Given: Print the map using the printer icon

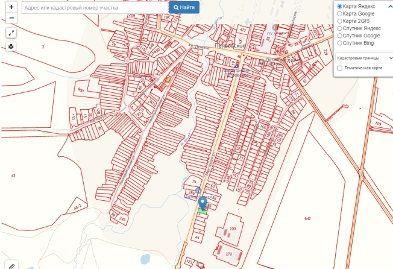Looking at the screenshot, I should pyautogui.click(x=11, y=46).
